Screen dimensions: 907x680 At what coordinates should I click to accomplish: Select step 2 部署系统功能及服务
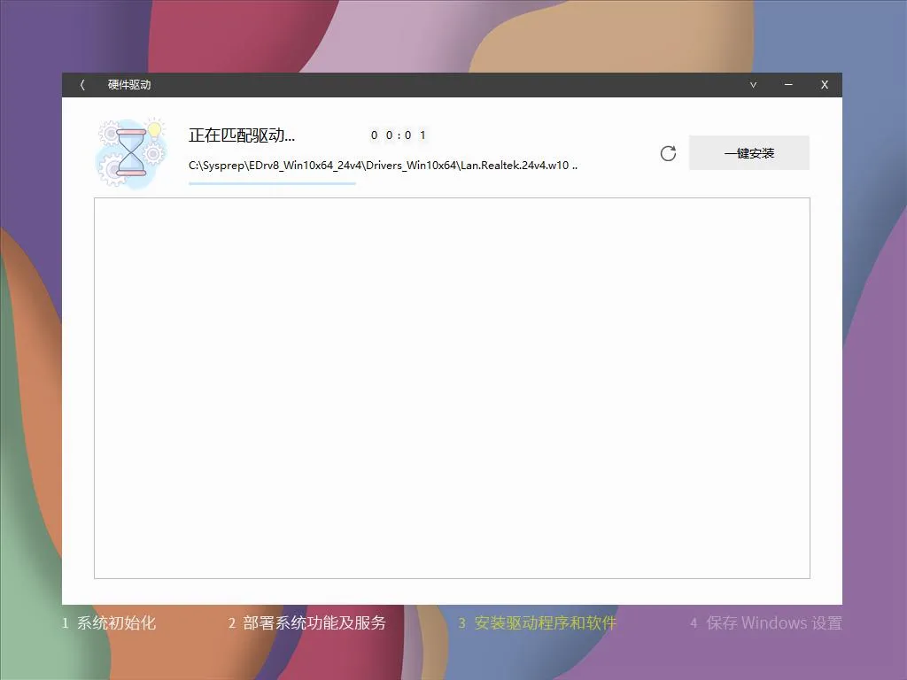(308, 622)
